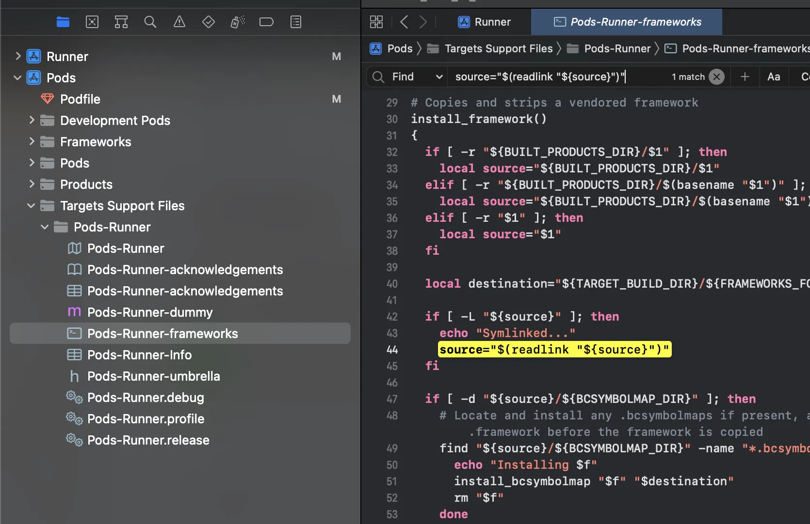Click the install_framework() function name

[479, 119]
